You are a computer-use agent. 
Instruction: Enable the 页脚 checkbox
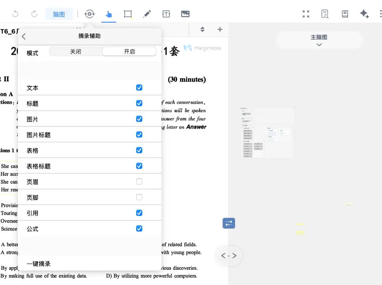[139, 197]
